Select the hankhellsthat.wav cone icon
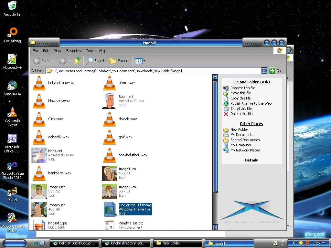The width and height of the screenshot is (331, 248). (109, 155)
